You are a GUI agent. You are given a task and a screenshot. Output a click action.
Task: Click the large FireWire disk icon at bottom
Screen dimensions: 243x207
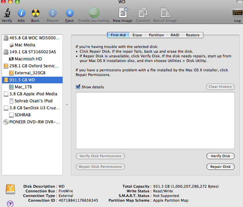(x=10, y=189)
